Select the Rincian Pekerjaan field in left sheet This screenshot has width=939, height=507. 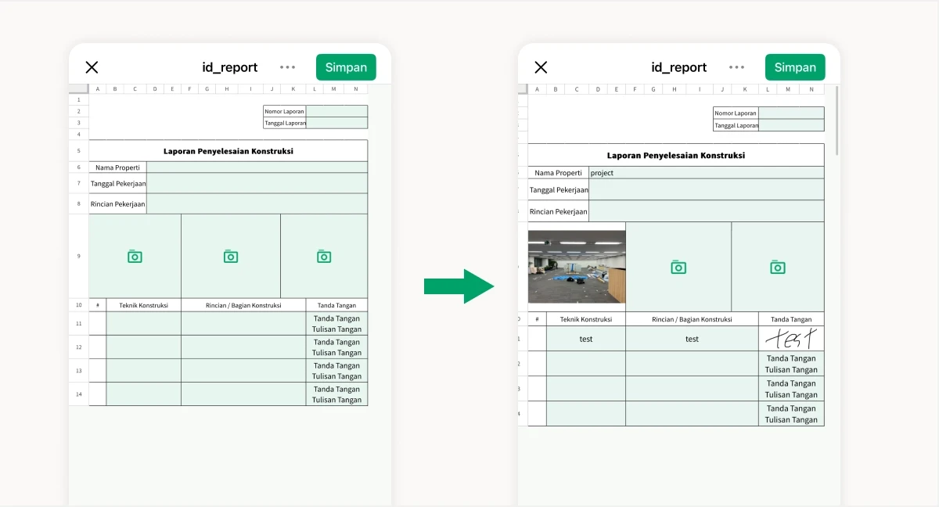click(257, 204)
